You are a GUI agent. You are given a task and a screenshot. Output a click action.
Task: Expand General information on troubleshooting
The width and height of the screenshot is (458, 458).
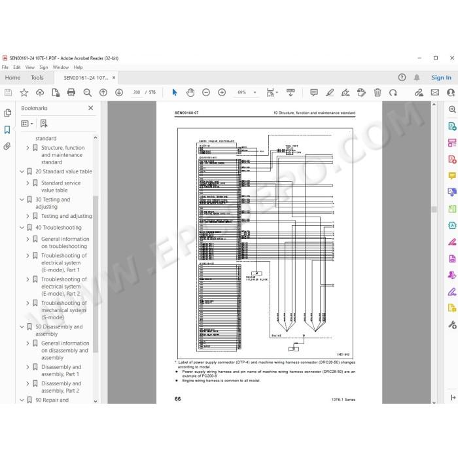pyautogui.click(x=27, y=239)
